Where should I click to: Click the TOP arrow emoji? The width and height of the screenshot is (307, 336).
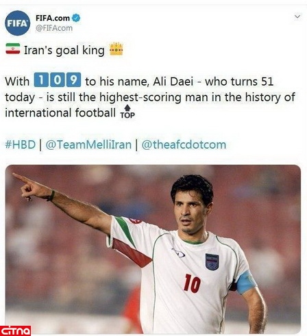pyautogui.click(x=127, y=112)
